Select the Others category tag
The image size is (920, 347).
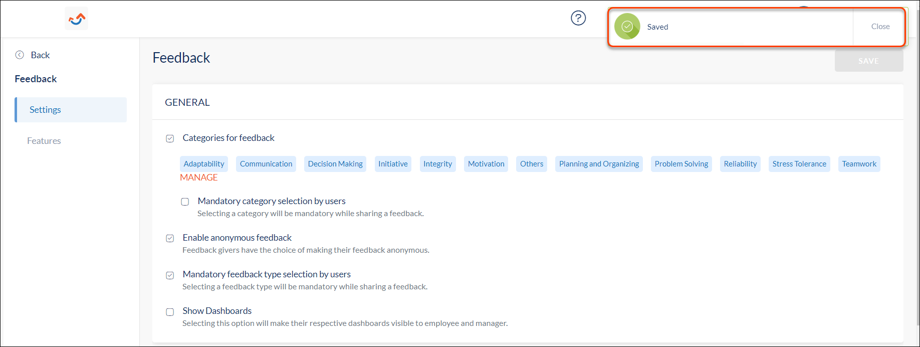[x=532, y=164]
